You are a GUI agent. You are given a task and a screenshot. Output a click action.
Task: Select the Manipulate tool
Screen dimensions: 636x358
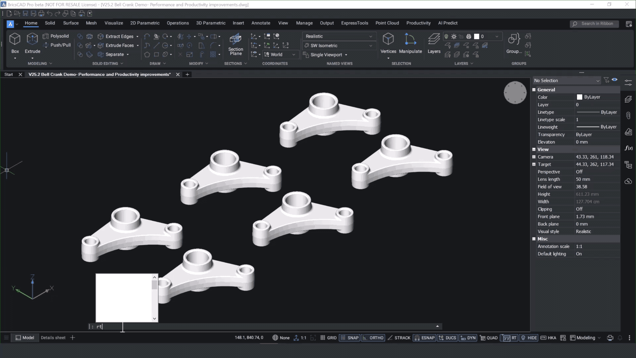[410, 43]
